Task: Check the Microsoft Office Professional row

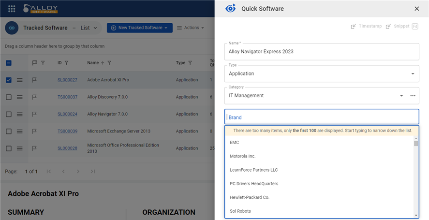Action: pyautogui.click(x=9, y=148)
